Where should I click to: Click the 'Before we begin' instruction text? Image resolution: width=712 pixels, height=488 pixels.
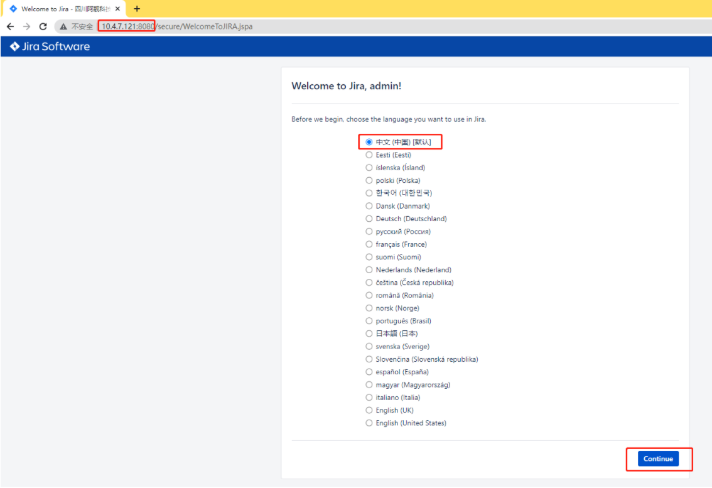[x=389, y=119]
